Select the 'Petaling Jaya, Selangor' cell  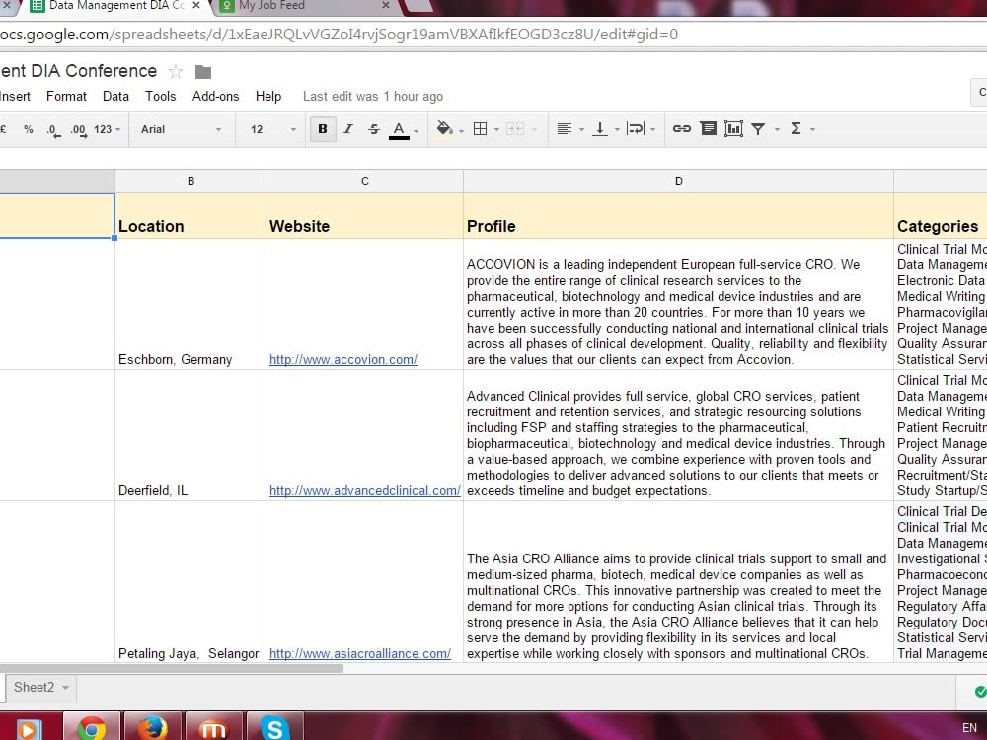click(x=190, y=581)
